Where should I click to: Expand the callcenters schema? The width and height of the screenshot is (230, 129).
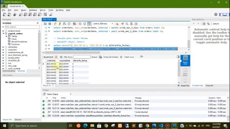pyautogui.click(x=3, y=47)
